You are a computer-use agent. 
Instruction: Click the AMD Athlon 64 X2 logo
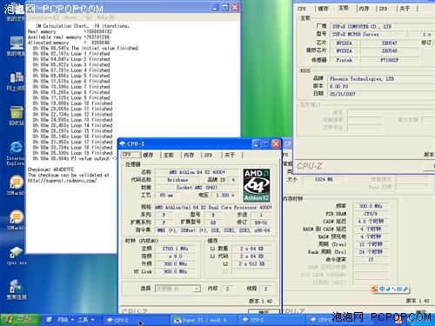[x=257, y=185]
